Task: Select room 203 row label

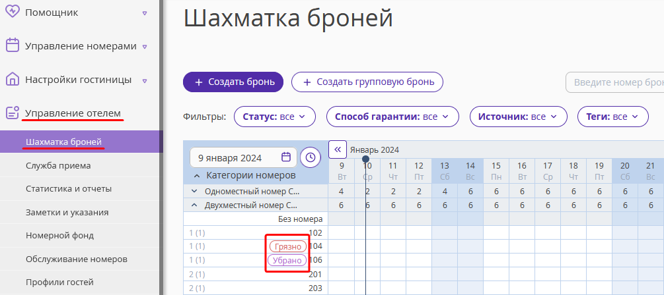Action: (316, 288)
